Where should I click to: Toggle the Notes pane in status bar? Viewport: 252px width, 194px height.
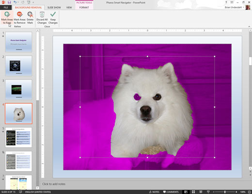tap(154, 192)
